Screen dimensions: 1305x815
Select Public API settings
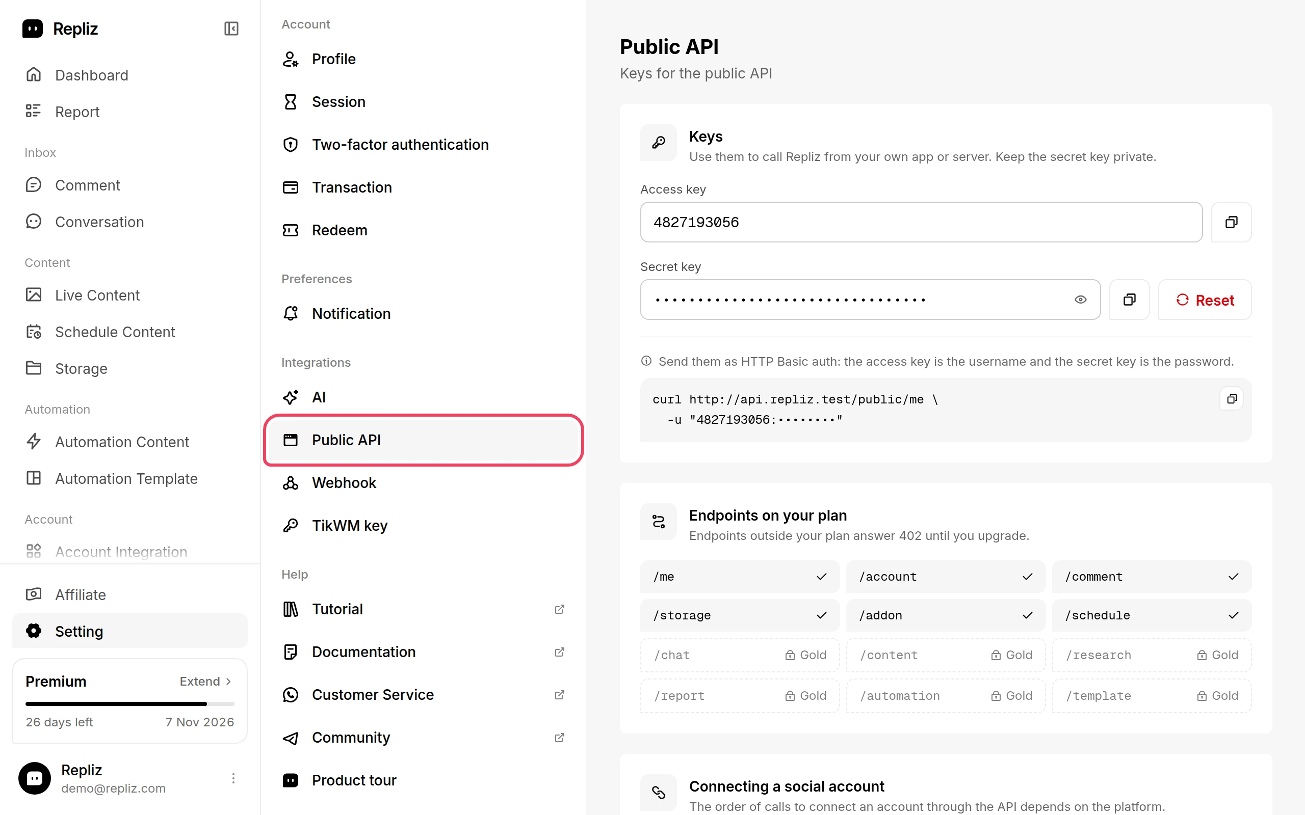tap(423, 440)
